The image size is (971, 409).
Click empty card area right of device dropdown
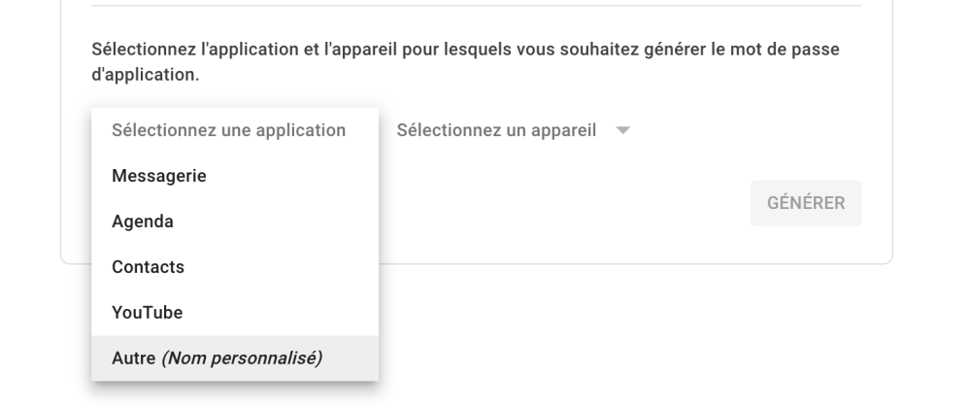(x=757, y=130)
